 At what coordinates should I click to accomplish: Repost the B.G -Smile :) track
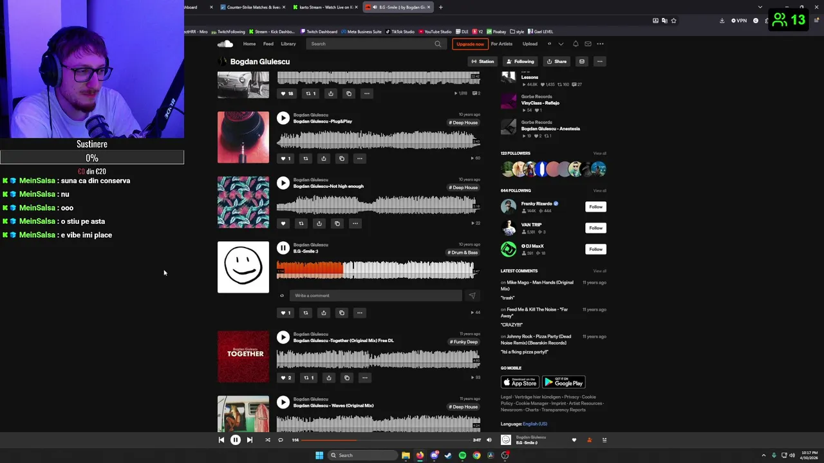pyautogui.click(x=306, y=313)
